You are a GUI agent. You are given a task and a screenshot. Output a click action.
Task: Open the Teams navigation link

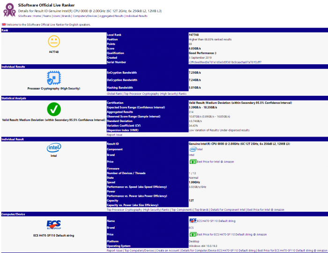tap(47, 16)
